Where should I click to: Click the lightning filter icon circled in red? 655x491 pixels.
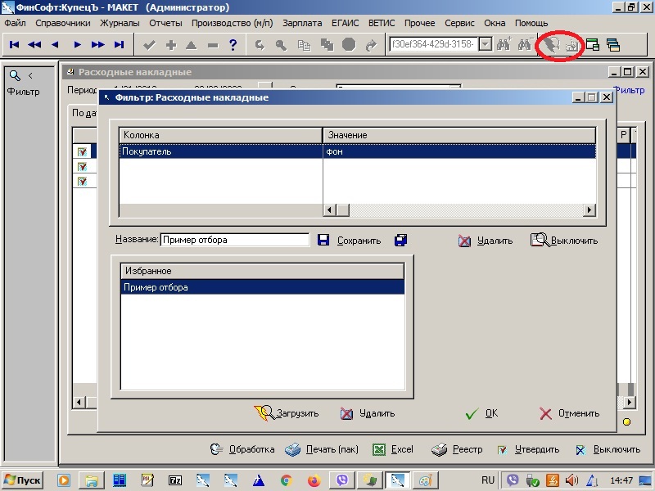(551, 44)
